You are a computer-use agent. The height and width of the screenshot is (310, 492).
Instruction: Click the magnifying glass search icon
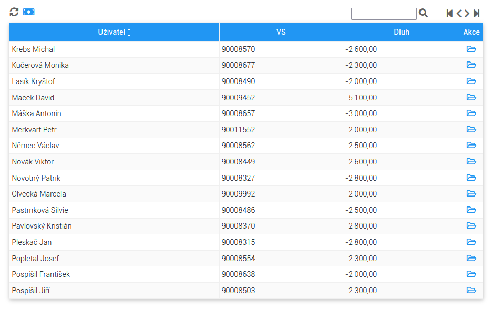coord(423,13)
